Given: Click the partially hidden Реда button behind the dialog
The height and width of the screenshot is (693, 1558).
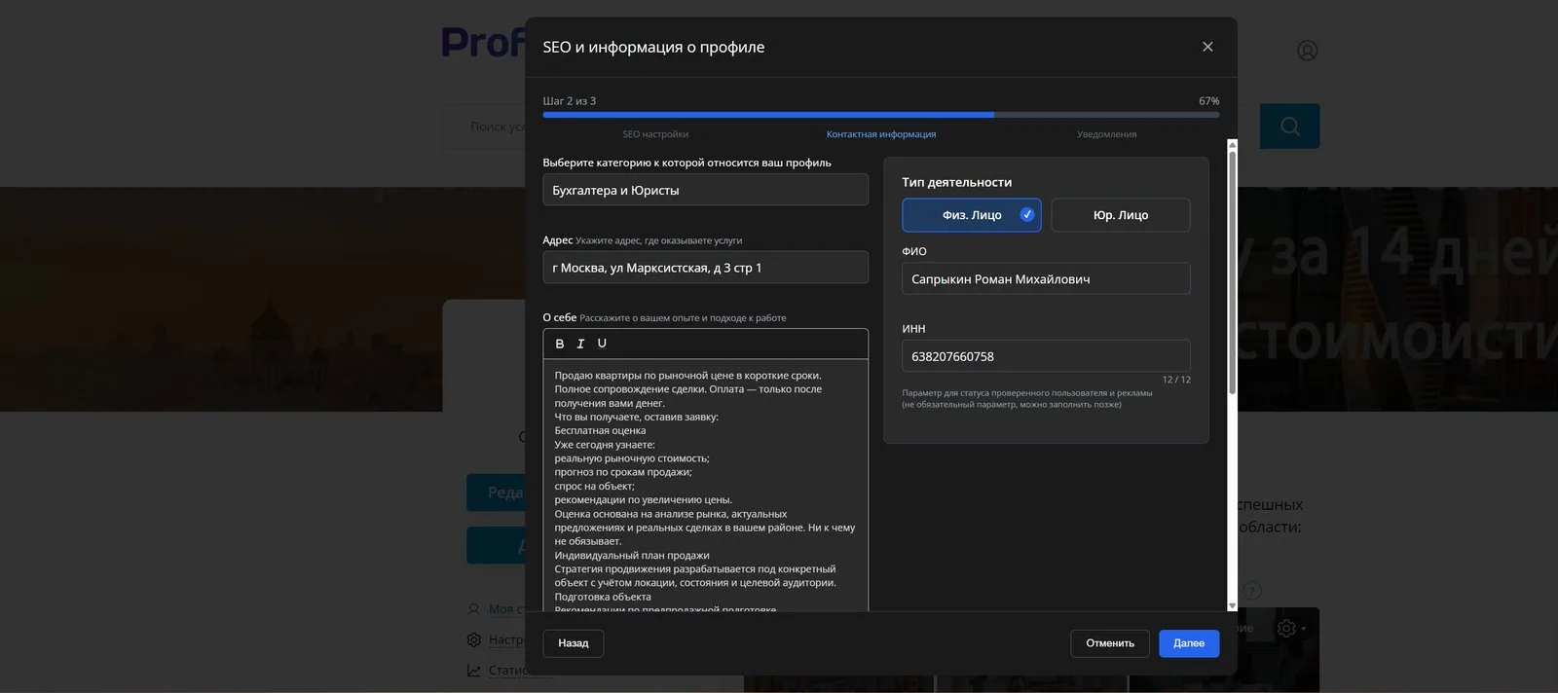Looking at the screenshot, I should tap(496, 492).
